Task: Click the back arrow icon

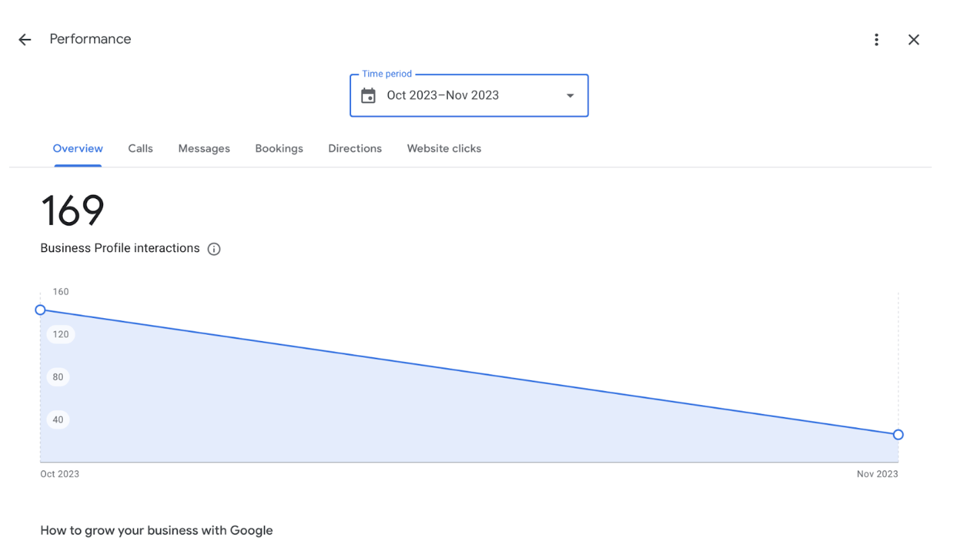Action: point(25,40)
